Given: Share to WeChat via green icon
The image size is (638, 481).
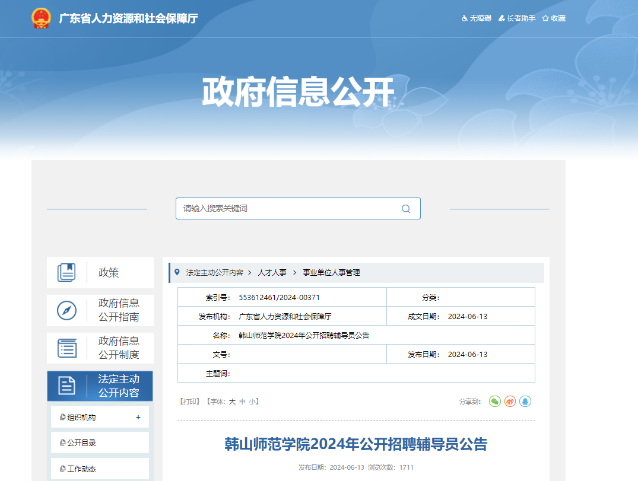Looking at the screenshot, I should [x=495, y=402].
